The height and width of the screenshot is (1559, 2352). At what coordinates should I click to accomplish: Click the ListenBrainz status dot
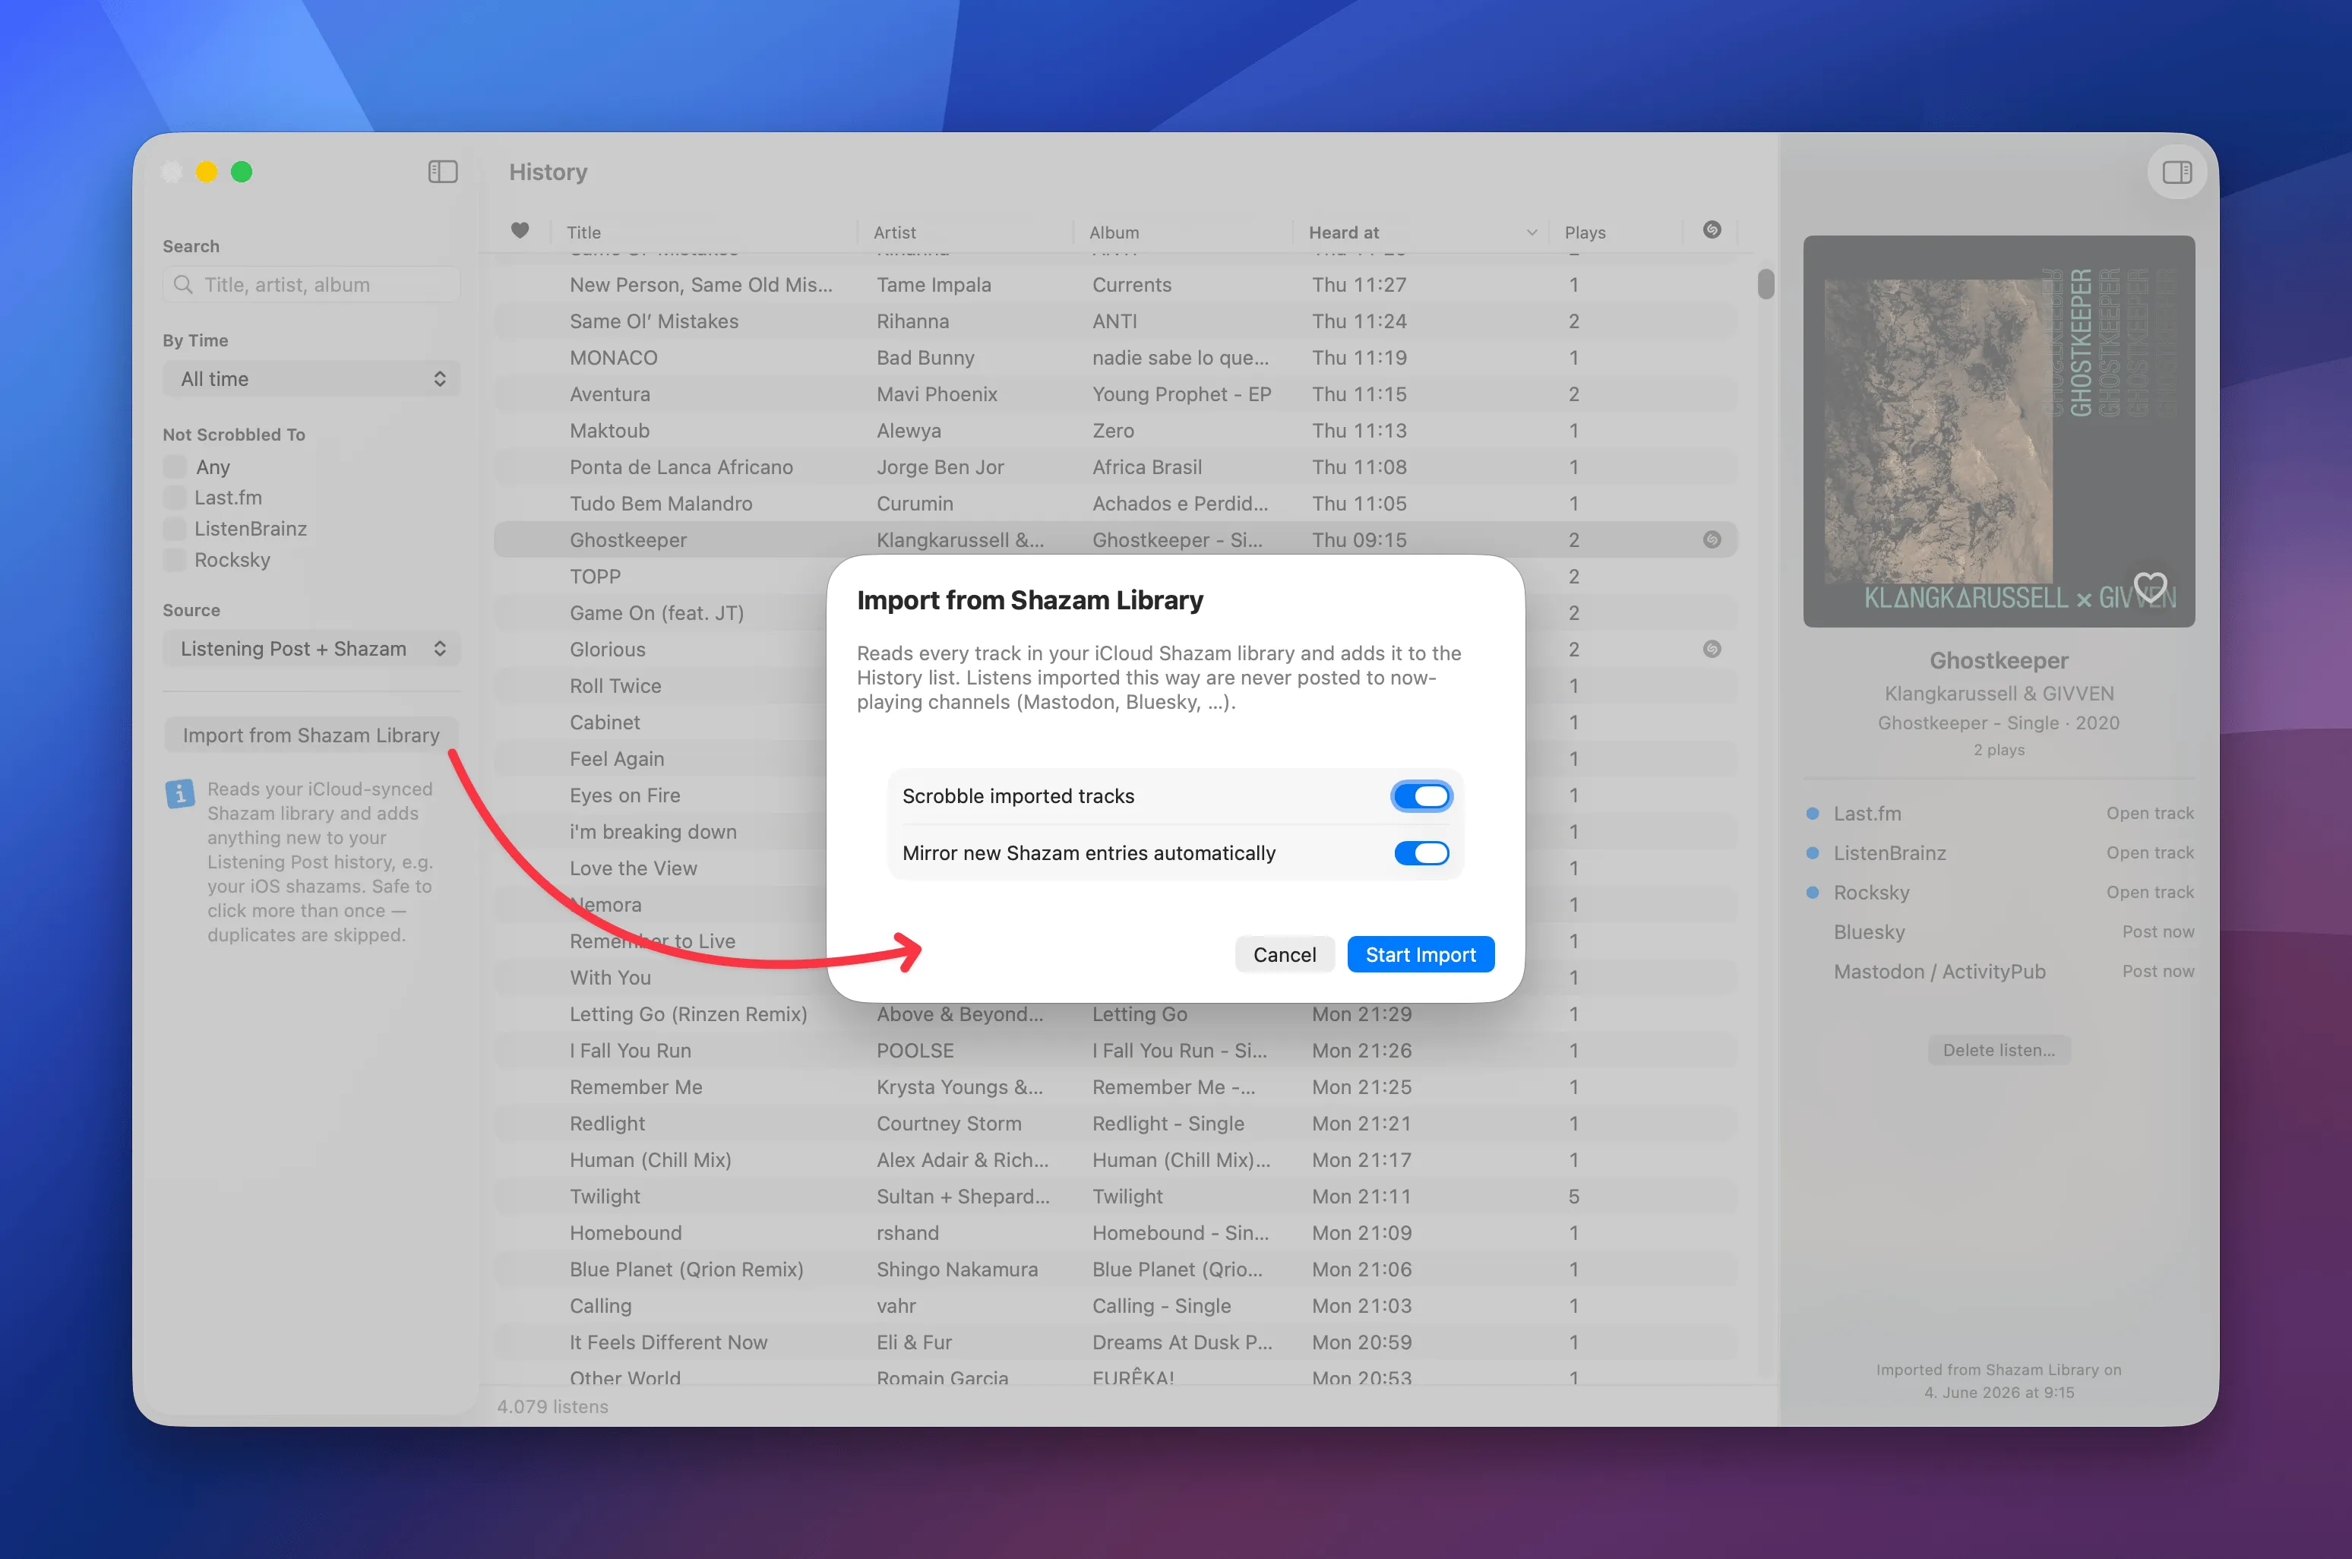(x=1812, y=853)
